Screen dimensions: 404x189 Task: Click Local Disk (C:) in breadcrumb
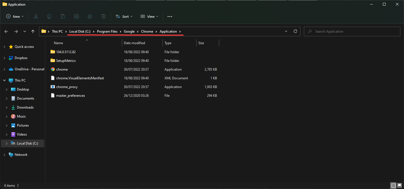(x=80, y=31)
